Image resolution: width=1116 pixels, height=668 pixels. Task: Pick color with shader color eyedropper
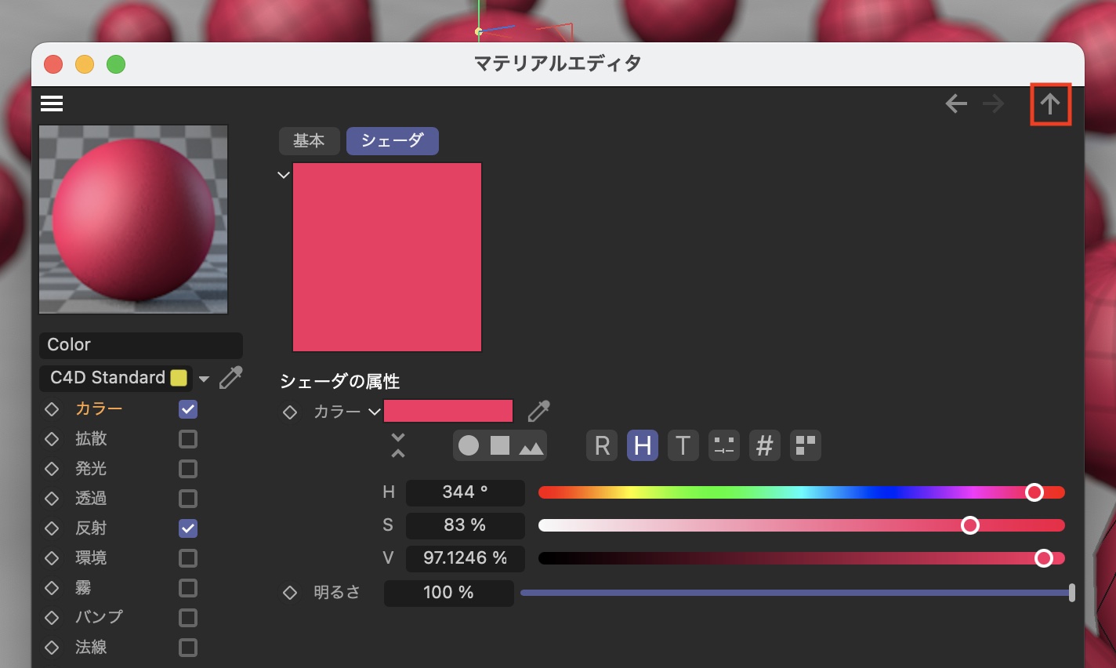(538, 411)
